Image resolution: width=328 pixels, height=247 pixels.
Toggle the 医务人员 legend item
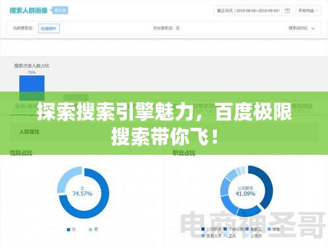pos(211,236)
